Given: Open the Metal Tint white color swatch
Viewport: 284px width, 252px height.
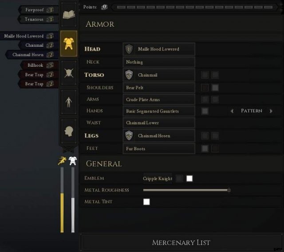Looking at the screenshot, I should pyautogui.click(x=146, y=202).
